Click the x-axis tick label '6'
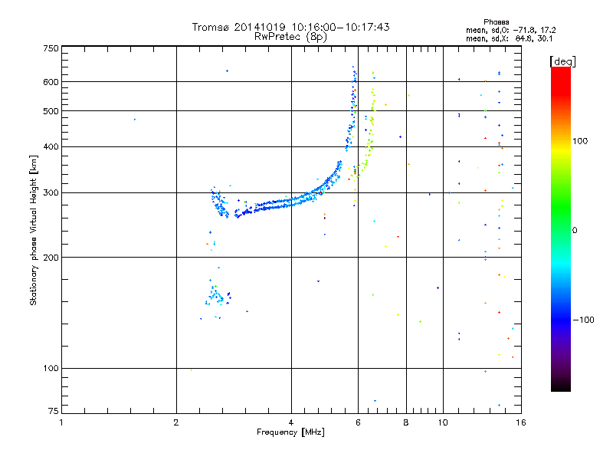Image resolution: width=613 pixels, height=460 pixels. [x=358, y=422]
